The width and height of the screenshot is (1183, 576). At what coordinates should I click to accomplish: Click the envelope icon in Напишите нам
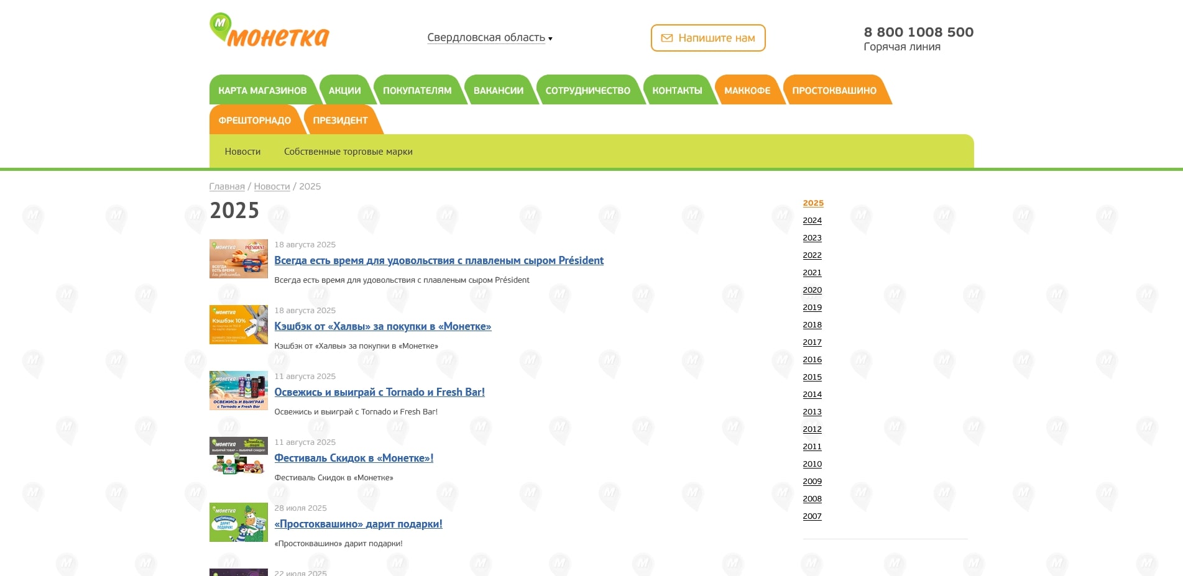(666, 38)
